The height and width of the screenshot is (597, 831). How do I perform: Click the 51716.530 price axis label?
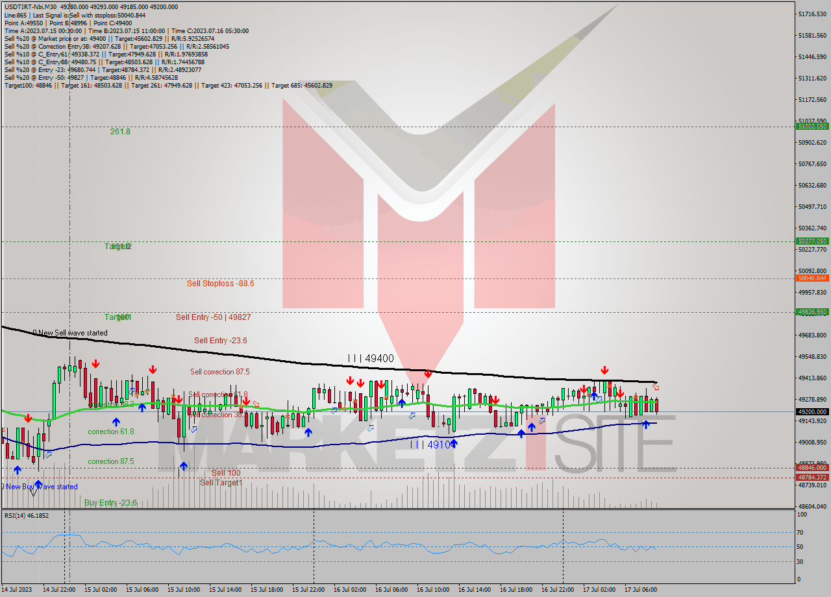point(812,14)
